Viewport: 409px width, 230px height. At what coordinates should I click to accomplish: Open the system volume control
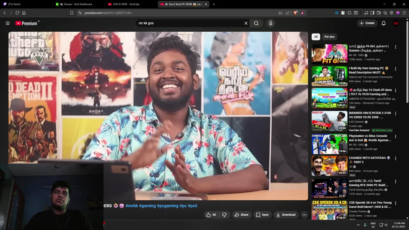[x=386, y=225]
